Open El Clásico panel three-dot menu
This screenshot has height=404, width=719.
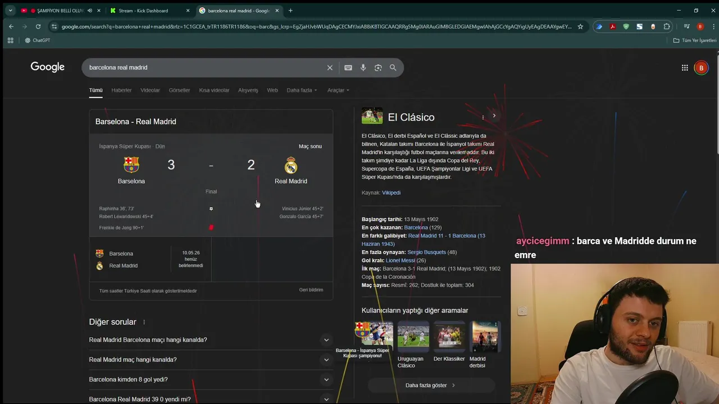(483, 117)
